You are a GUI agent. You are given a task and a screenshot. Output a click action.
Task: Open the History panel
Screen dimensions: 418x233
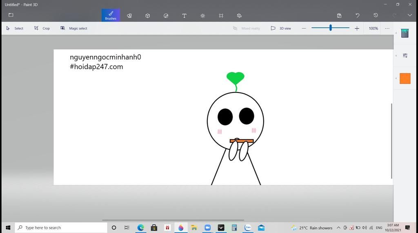376,15
